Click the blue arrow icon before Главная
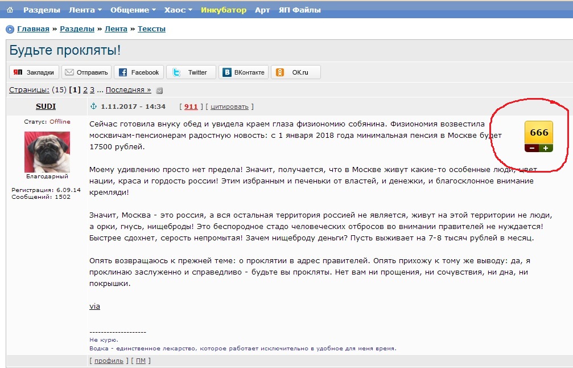The width and height of the screenshot is (573, 368). tap(10, 29)
